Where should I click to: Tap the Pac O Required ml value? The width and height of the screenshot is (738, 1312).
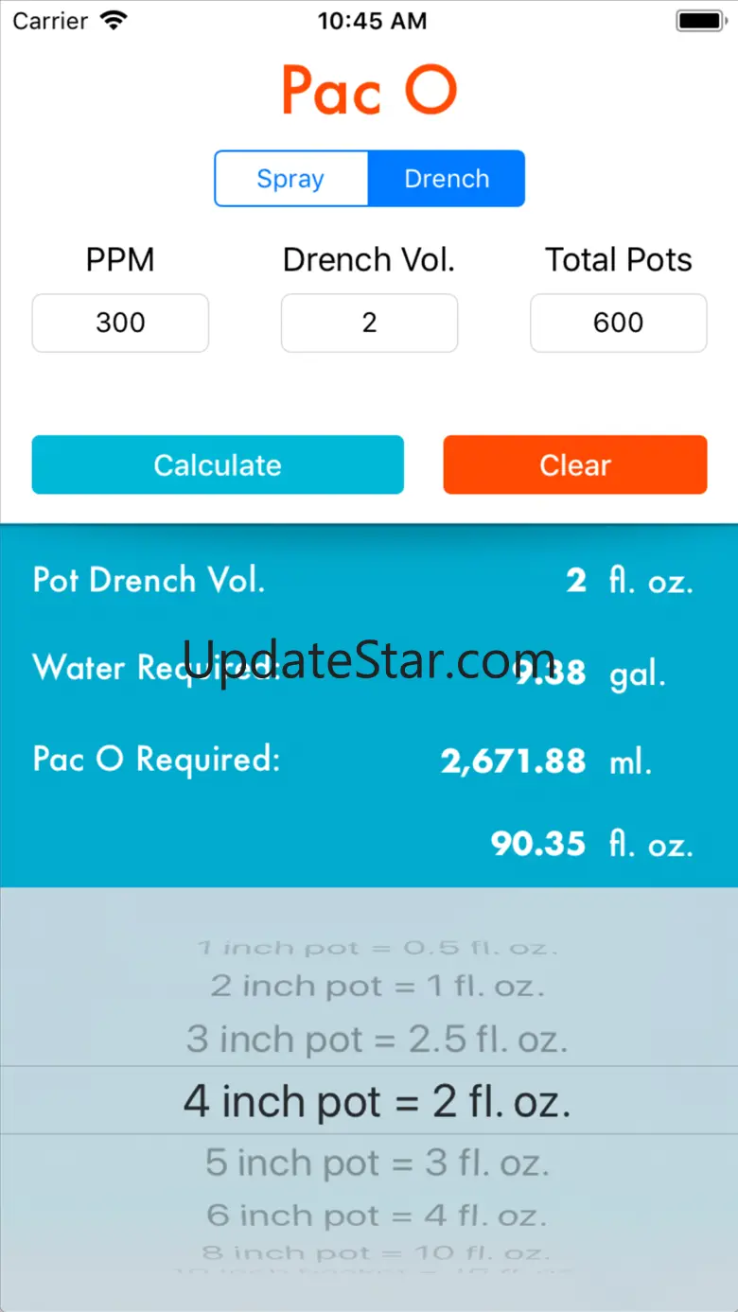(x=513, y=761)
